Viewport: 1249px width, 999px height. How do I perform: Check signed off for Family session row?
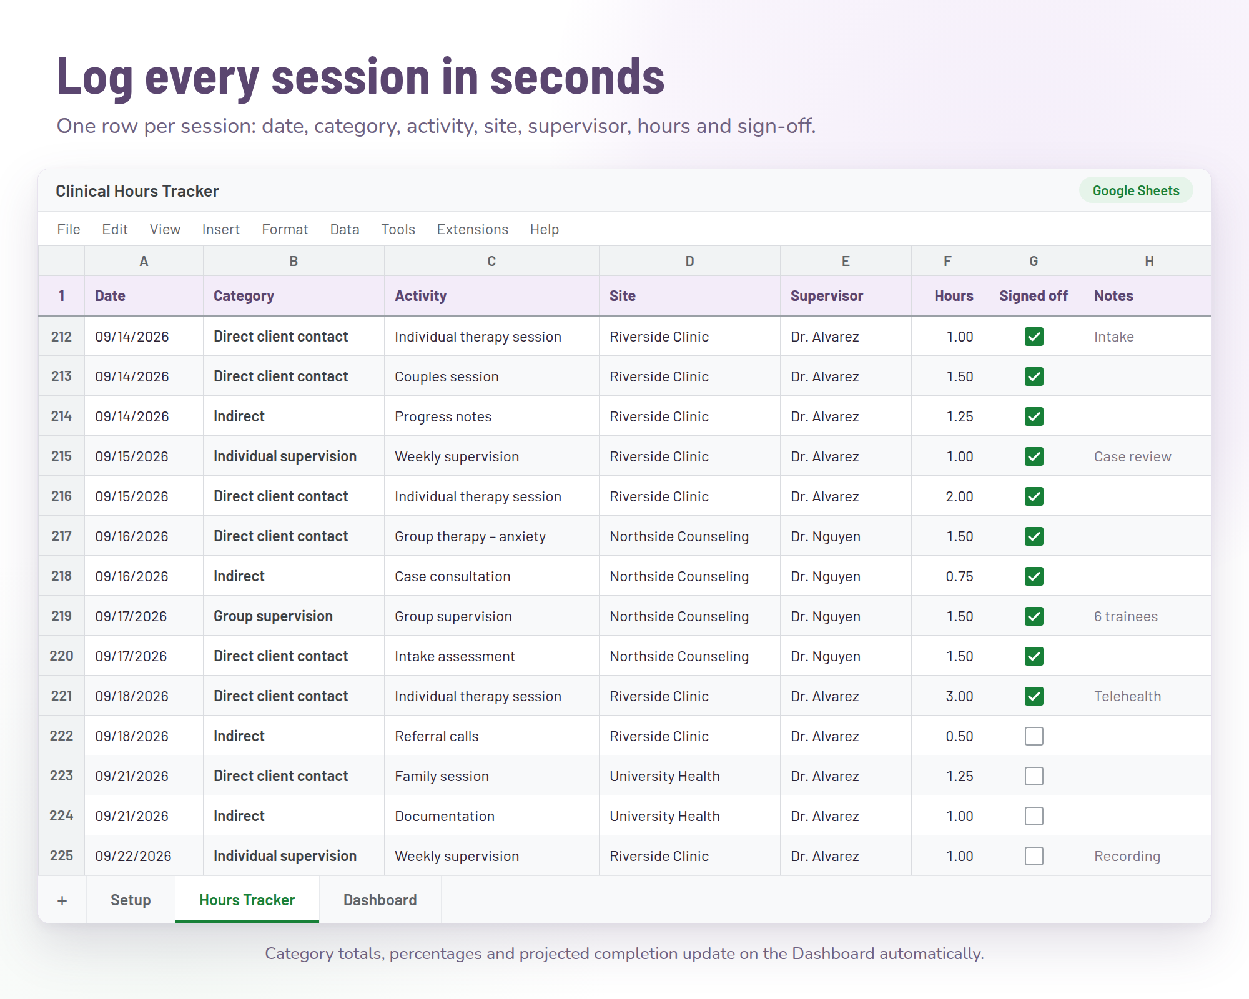[1034, 776]
